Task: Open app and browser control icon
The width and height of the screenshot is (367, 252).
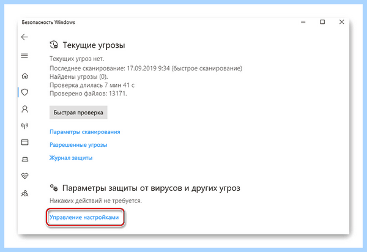Action: pyautogui.click(x=24, y=143)
